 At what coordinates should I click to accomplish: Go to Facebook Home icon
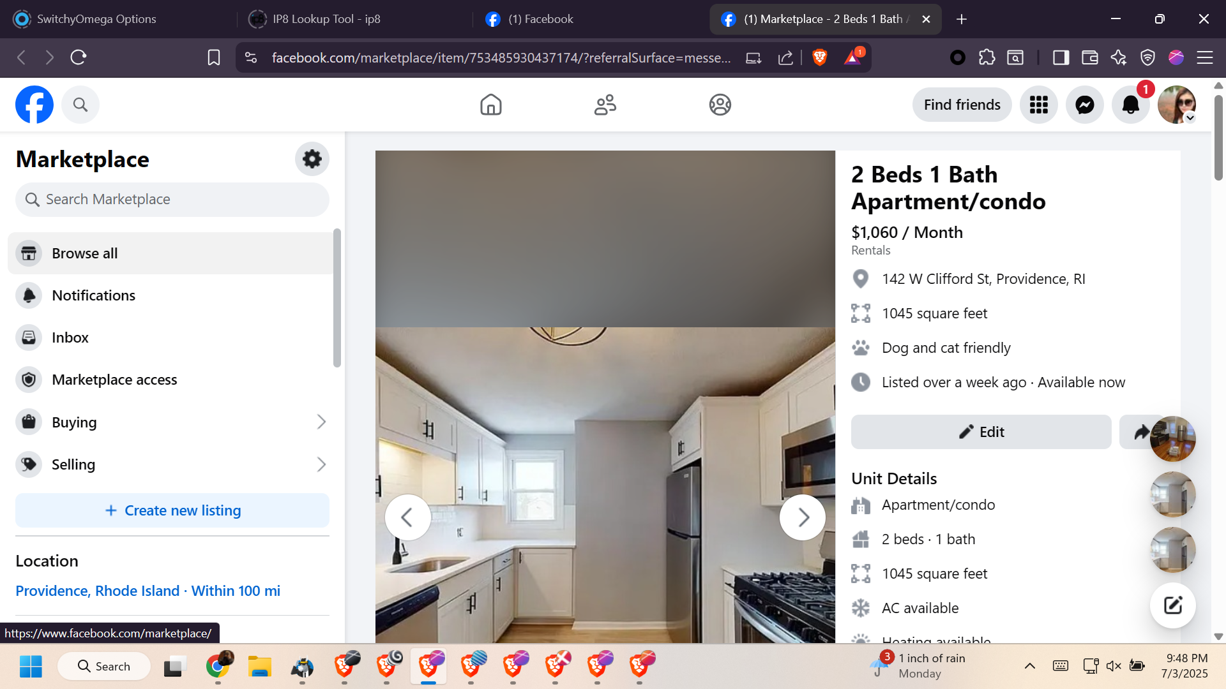coord(490,105)
